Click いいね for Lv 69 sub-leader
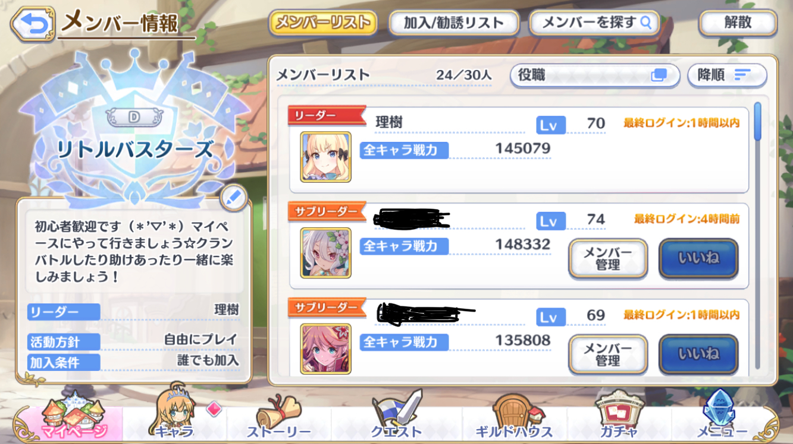The width and height of the screenshot is (793, 444). click(x=698, y=354)
